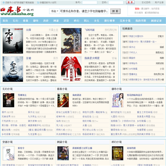Screen dimensions: 166x166
Task: Open 校花的贴身高手 title link
Action: [135, 95]
